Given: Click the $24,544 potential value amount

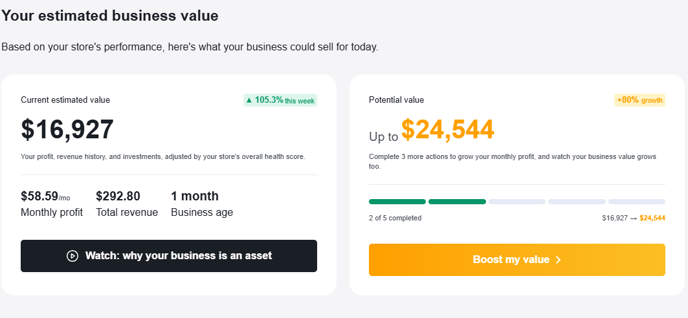Looking at the screenshot, I should coord(447,130).
